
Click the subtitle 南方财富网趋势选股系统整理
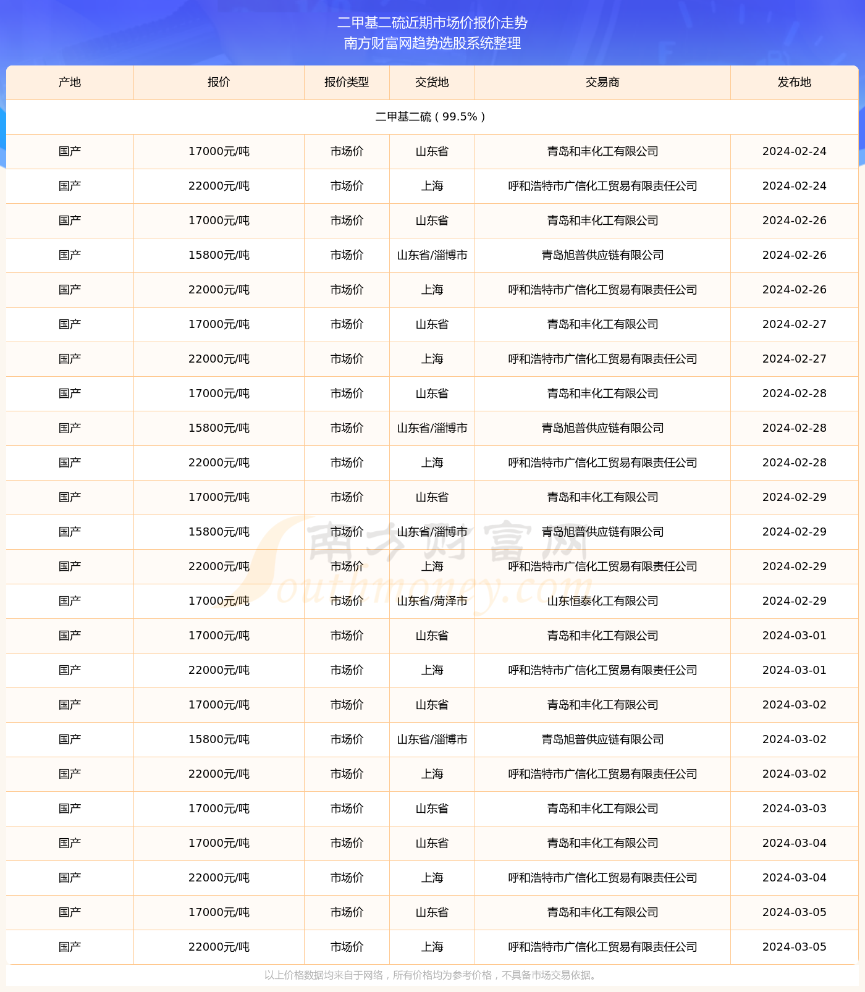[x=432, y=43]
